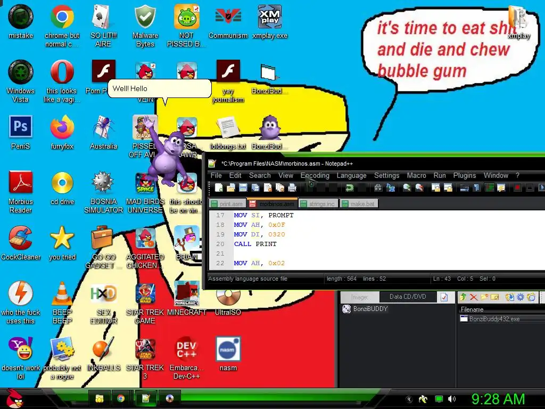
Task: Click the 'Well! Hello' speech balloon
Action: pos(160,89)
